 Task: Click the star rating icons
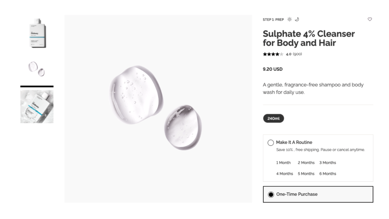tap(273, 54)
